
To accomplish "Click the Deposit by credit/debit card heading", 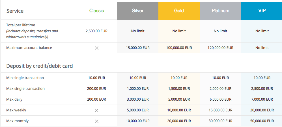I will point(40,66).
